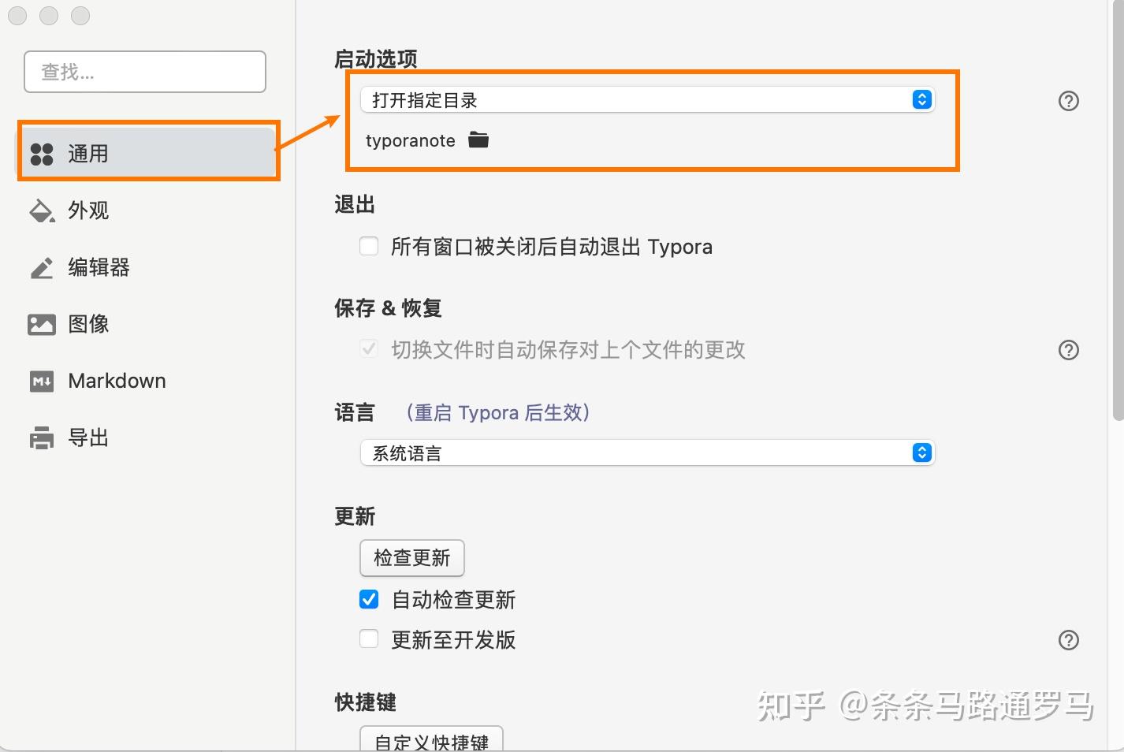
Task: Uncheck 自动检查更新 checkbox
Action: click(369, 599)
